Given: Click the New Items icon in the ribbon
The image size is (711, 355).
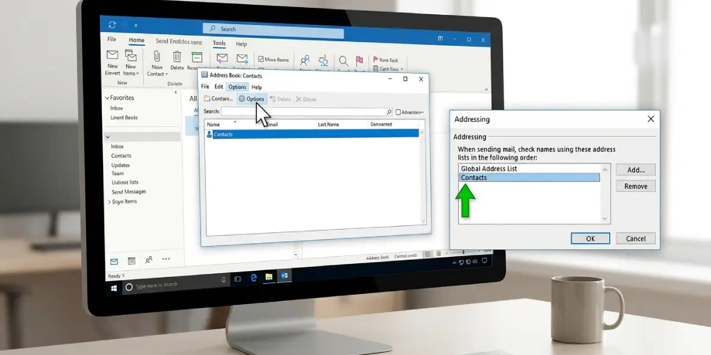Looking at the screenshot, I should [x=131, y=56].
